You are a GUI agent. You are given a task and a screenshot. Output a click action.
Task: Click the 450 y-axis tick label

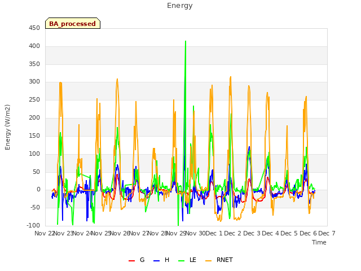(34, 28)
